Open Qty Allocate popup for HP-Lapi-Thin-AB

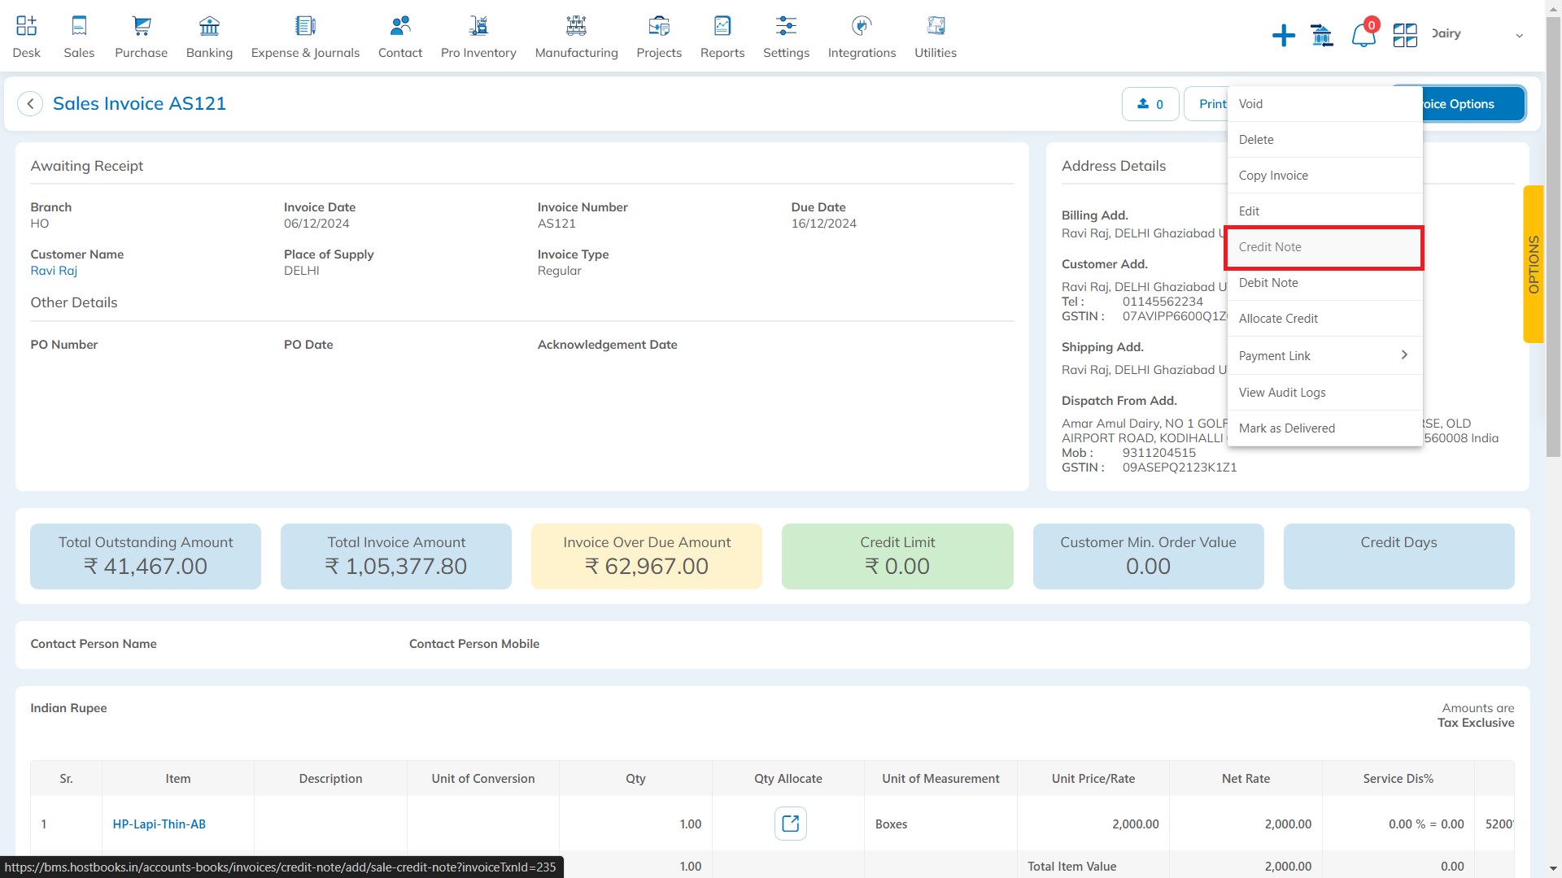coord(790,824)
